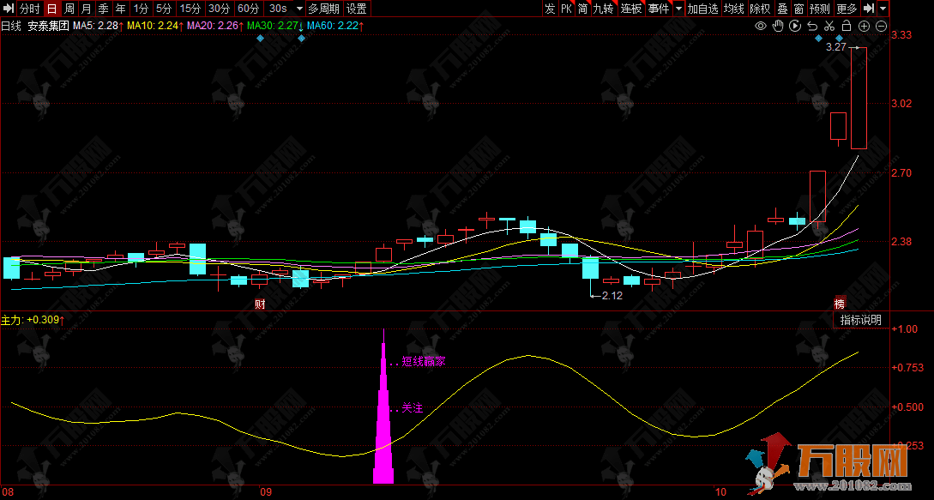Open the dropdown next to 事件
This screenshot has height=500, width=934.
tap(678, 9)
